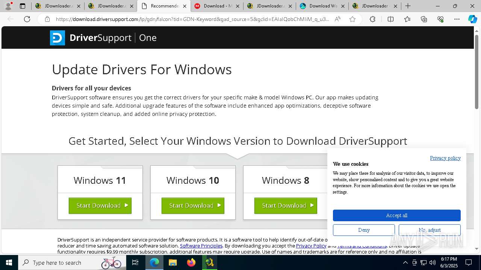Open Microsoft Edge from the taskbar

(x=154, y=262)
